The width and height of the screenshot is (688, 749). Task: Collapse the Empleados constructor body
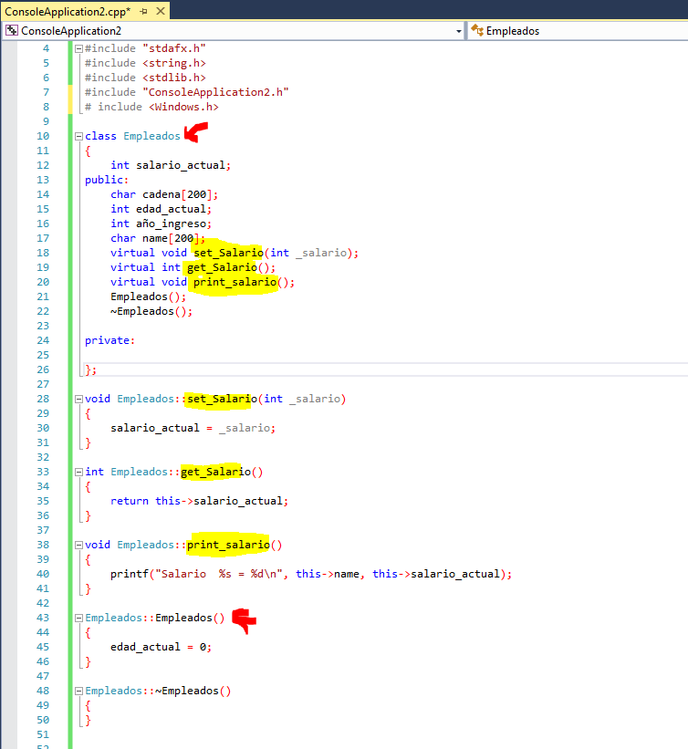tap(78, 618)
